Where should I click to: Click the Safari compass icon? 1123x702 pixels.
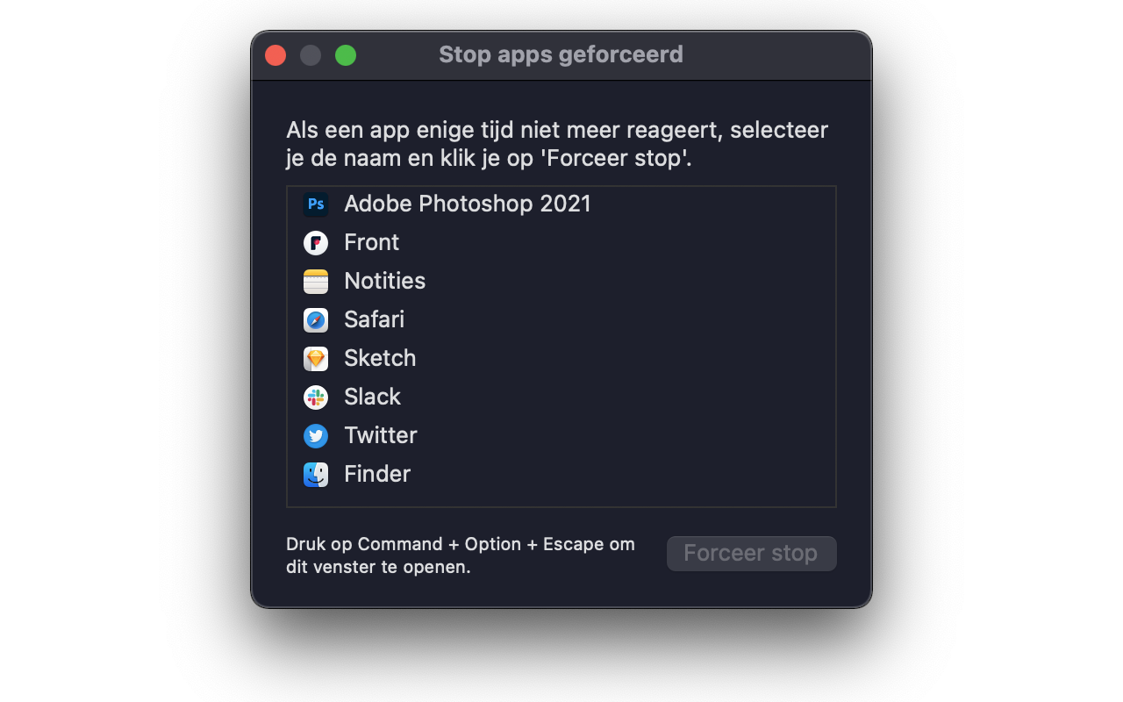(x=316, y=320)
